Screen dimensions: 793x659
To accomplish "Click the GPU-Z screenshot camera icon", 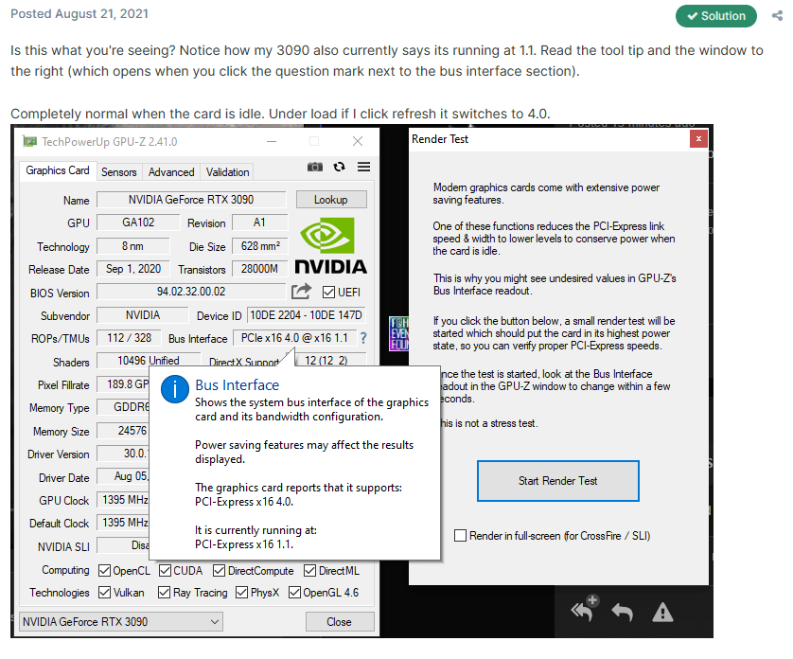I will pos(314,167).
